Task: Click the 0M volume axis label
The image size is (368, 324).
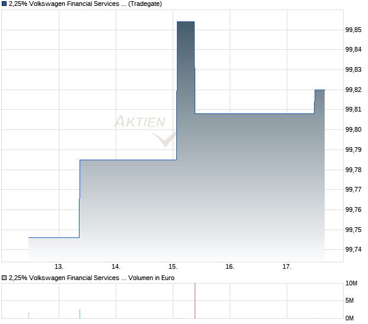Action: pos(350,318)
